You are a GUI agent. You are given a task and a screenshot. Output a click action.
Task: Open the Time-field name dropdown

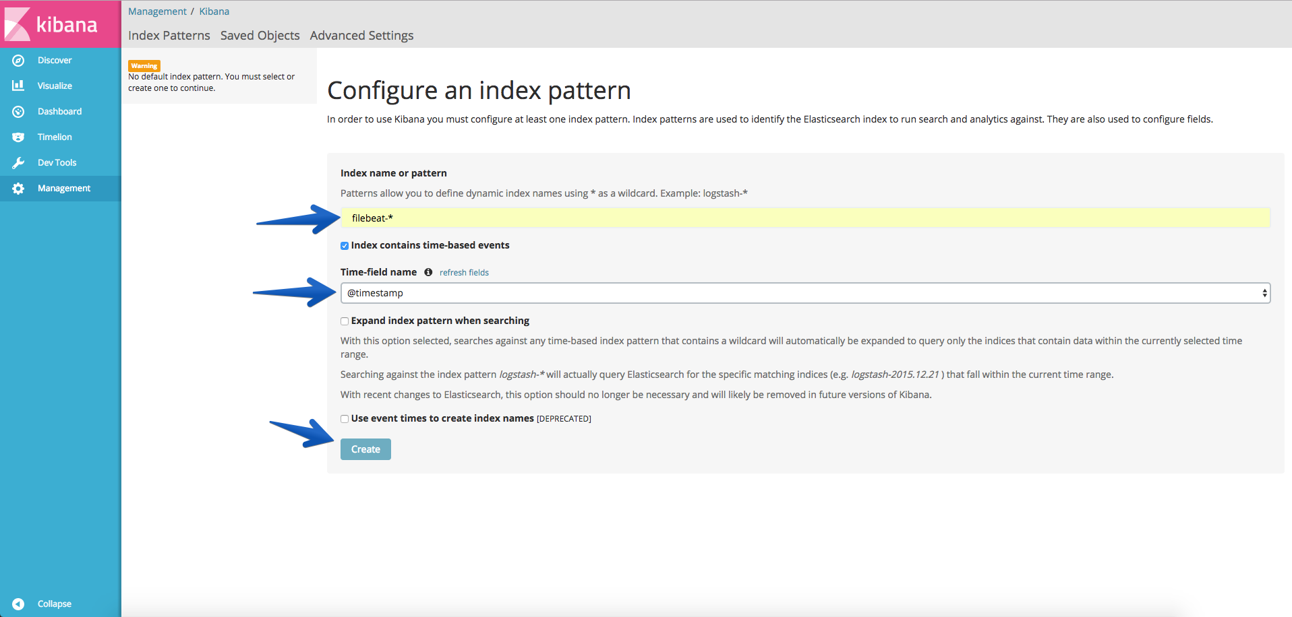click(x=805, y=293)
